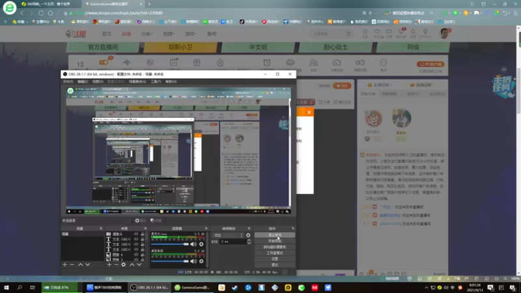Viewport: 521px width, 293px height.
Task: Expand the 视频 dropdown in Douyu navigation
Action: (x=169, y=34)
